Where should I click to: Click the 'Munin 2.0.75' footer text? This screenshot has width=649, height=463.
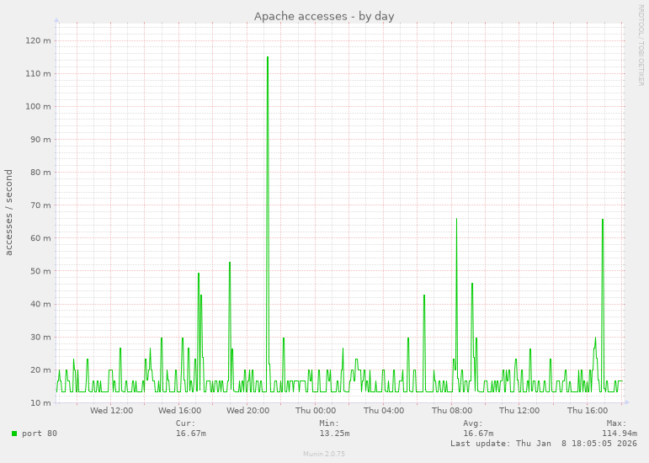[x=324, y=454]
